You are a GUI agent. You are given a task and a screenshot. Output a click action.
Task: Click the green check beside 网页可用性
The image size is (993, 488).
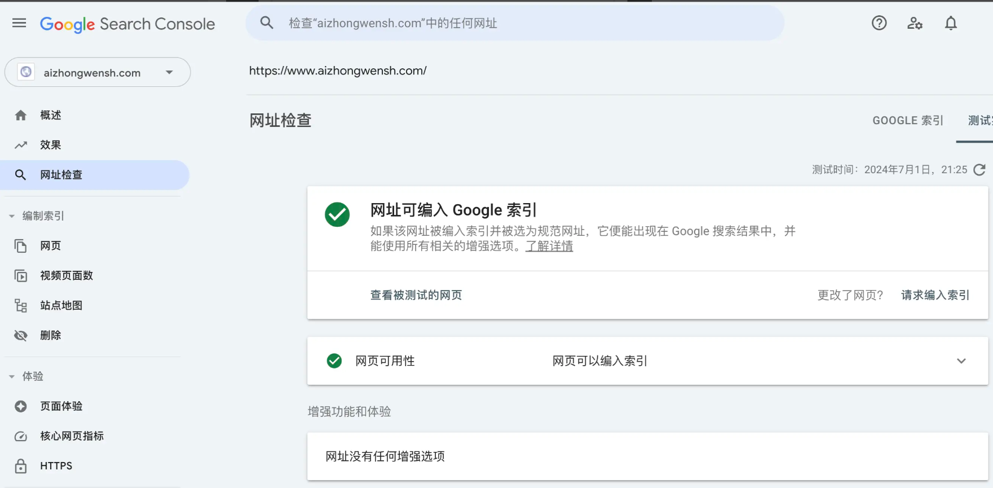point(334,360)
